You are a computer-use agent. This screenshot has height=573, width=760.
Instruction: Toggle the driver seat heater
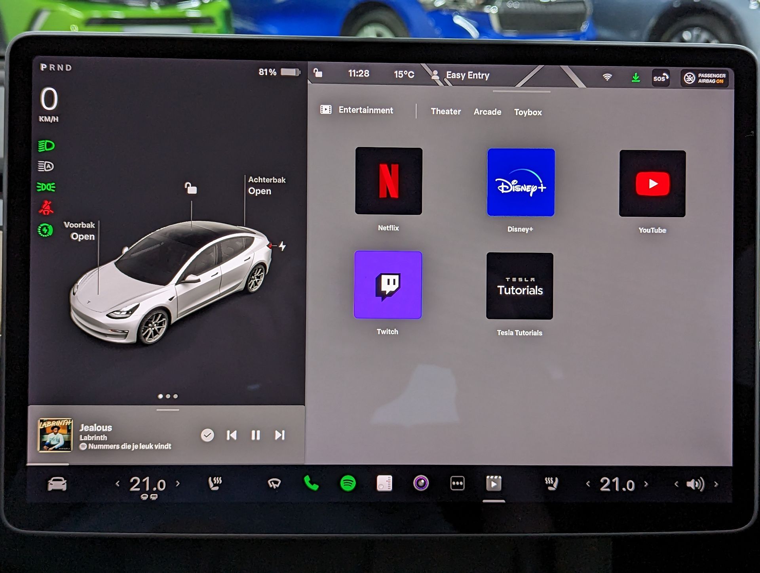215,483
